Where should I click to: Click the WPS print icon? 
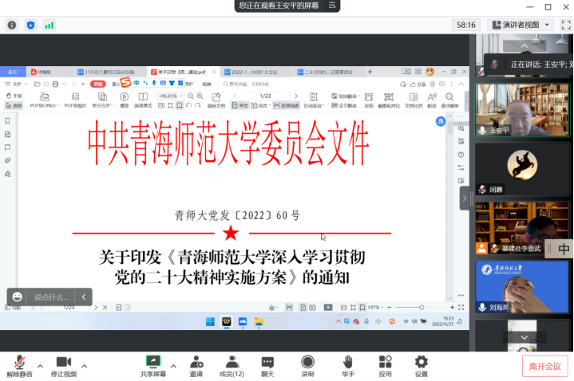tap(55, 84)
